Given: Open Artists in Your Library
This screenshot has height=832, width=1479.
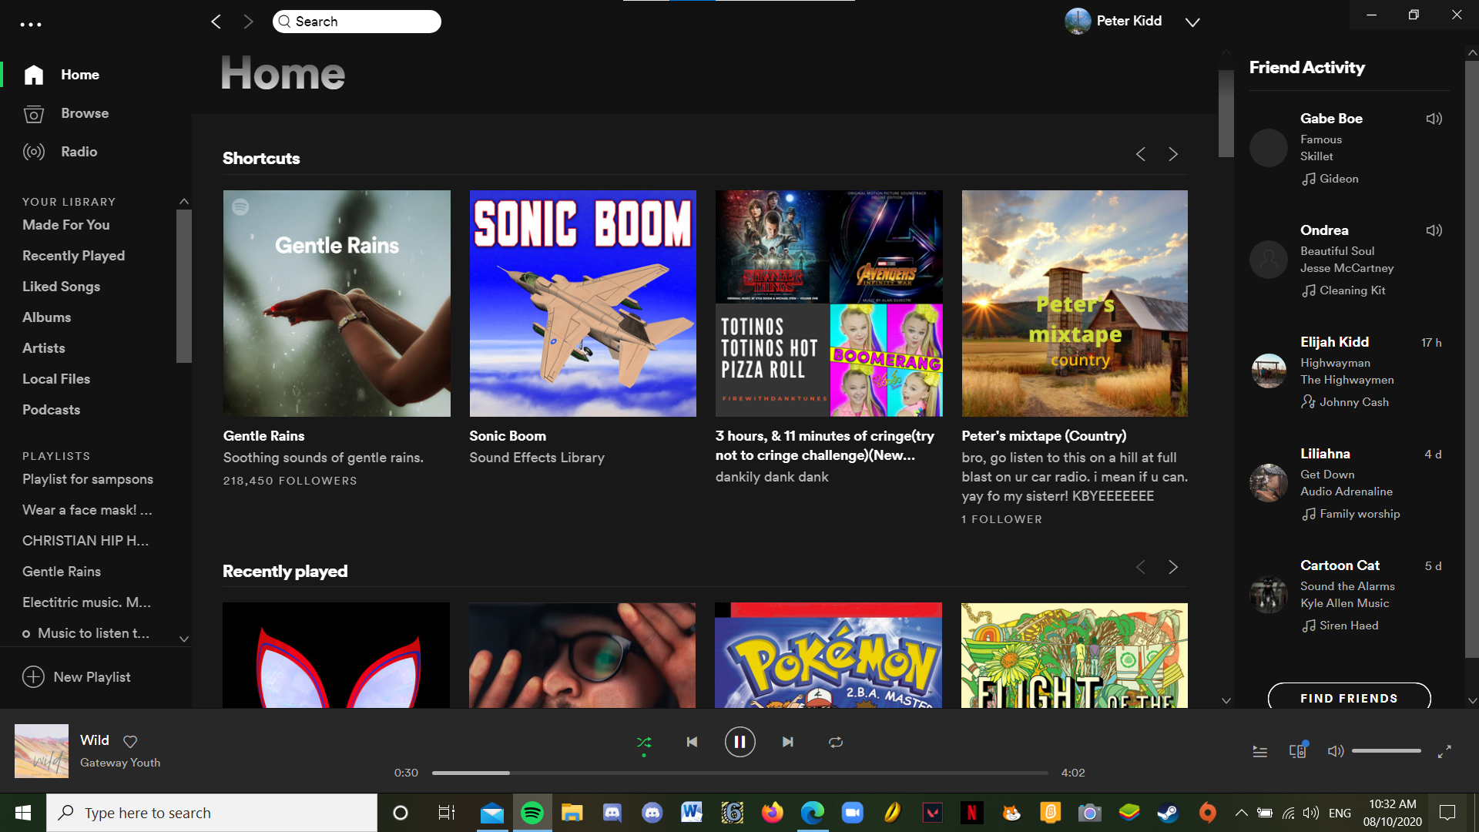Looking at the screenshot, I should (44, 348).
